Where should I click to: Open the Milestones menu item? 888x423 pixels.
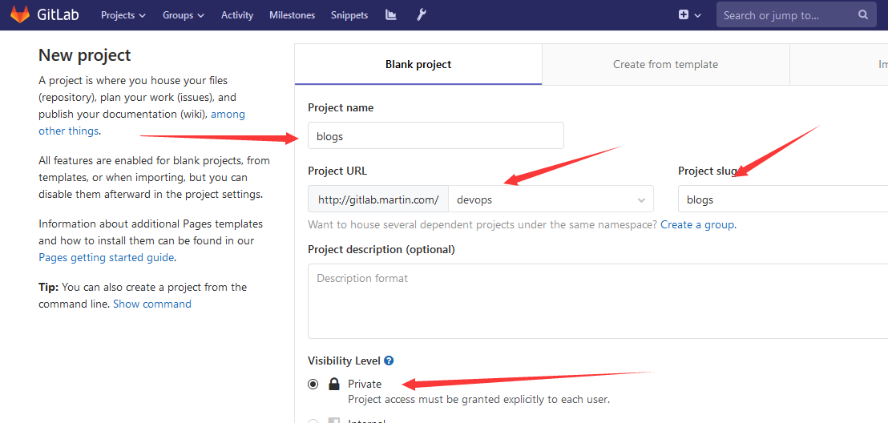[x=292, y=15]
